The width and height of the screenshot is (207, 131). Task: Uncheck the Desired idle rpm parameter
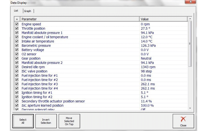[x=17, y=67]
